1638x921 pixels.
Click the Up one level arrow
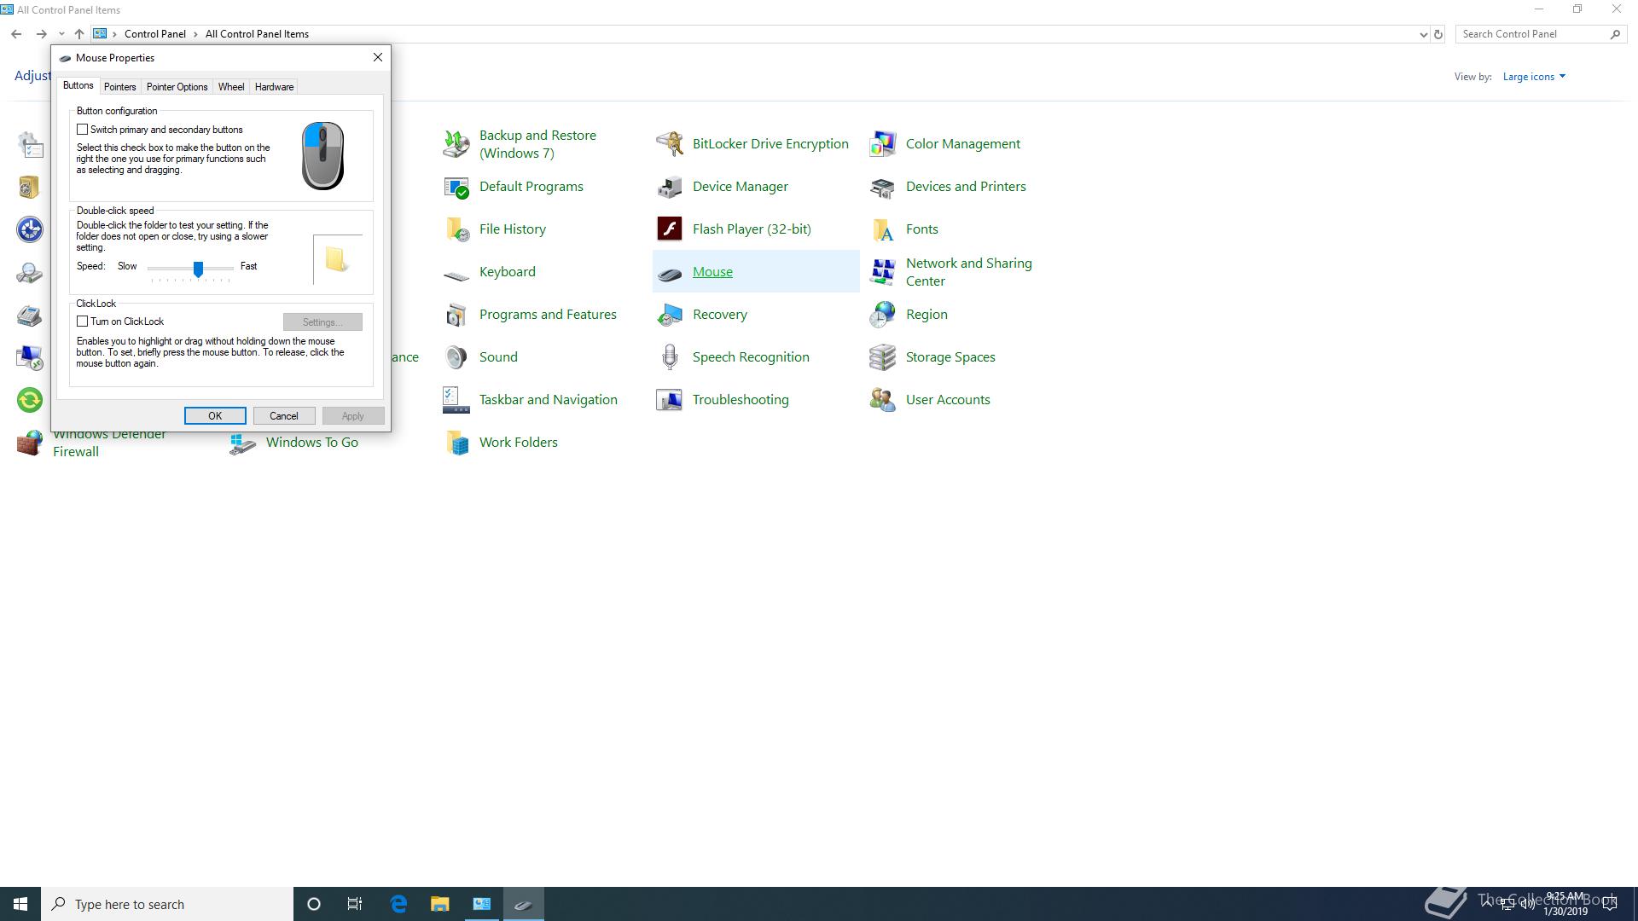pyautogui.click(x=79, y=34)
